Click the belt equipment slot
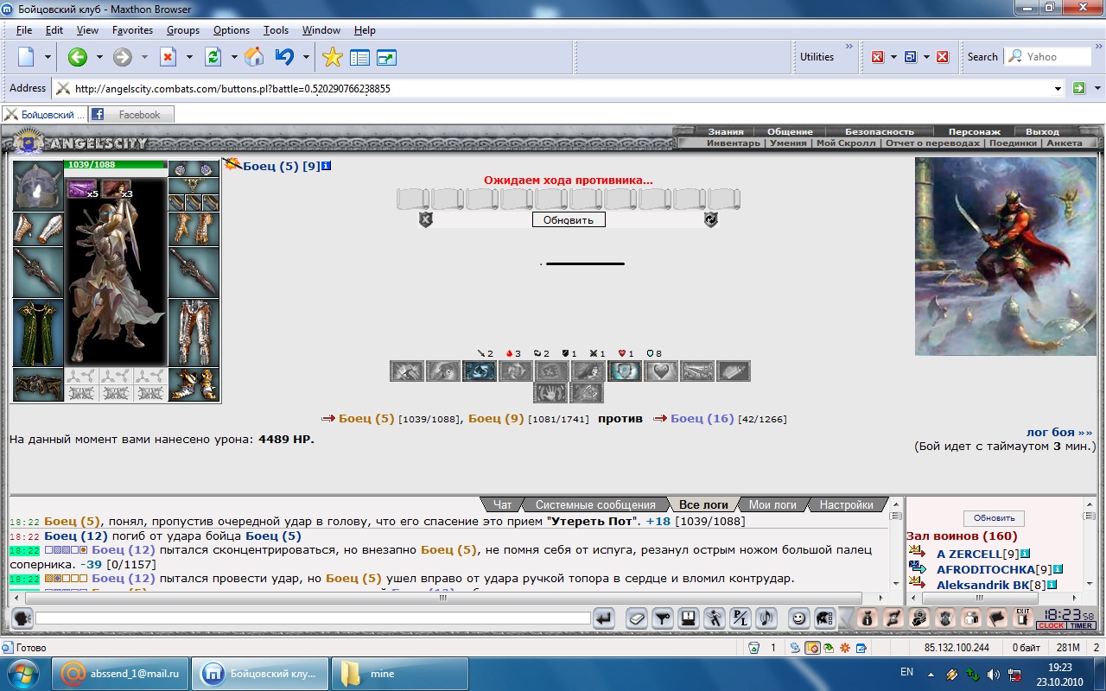This screenshot has width=1106, height=691. pos(37,384)
